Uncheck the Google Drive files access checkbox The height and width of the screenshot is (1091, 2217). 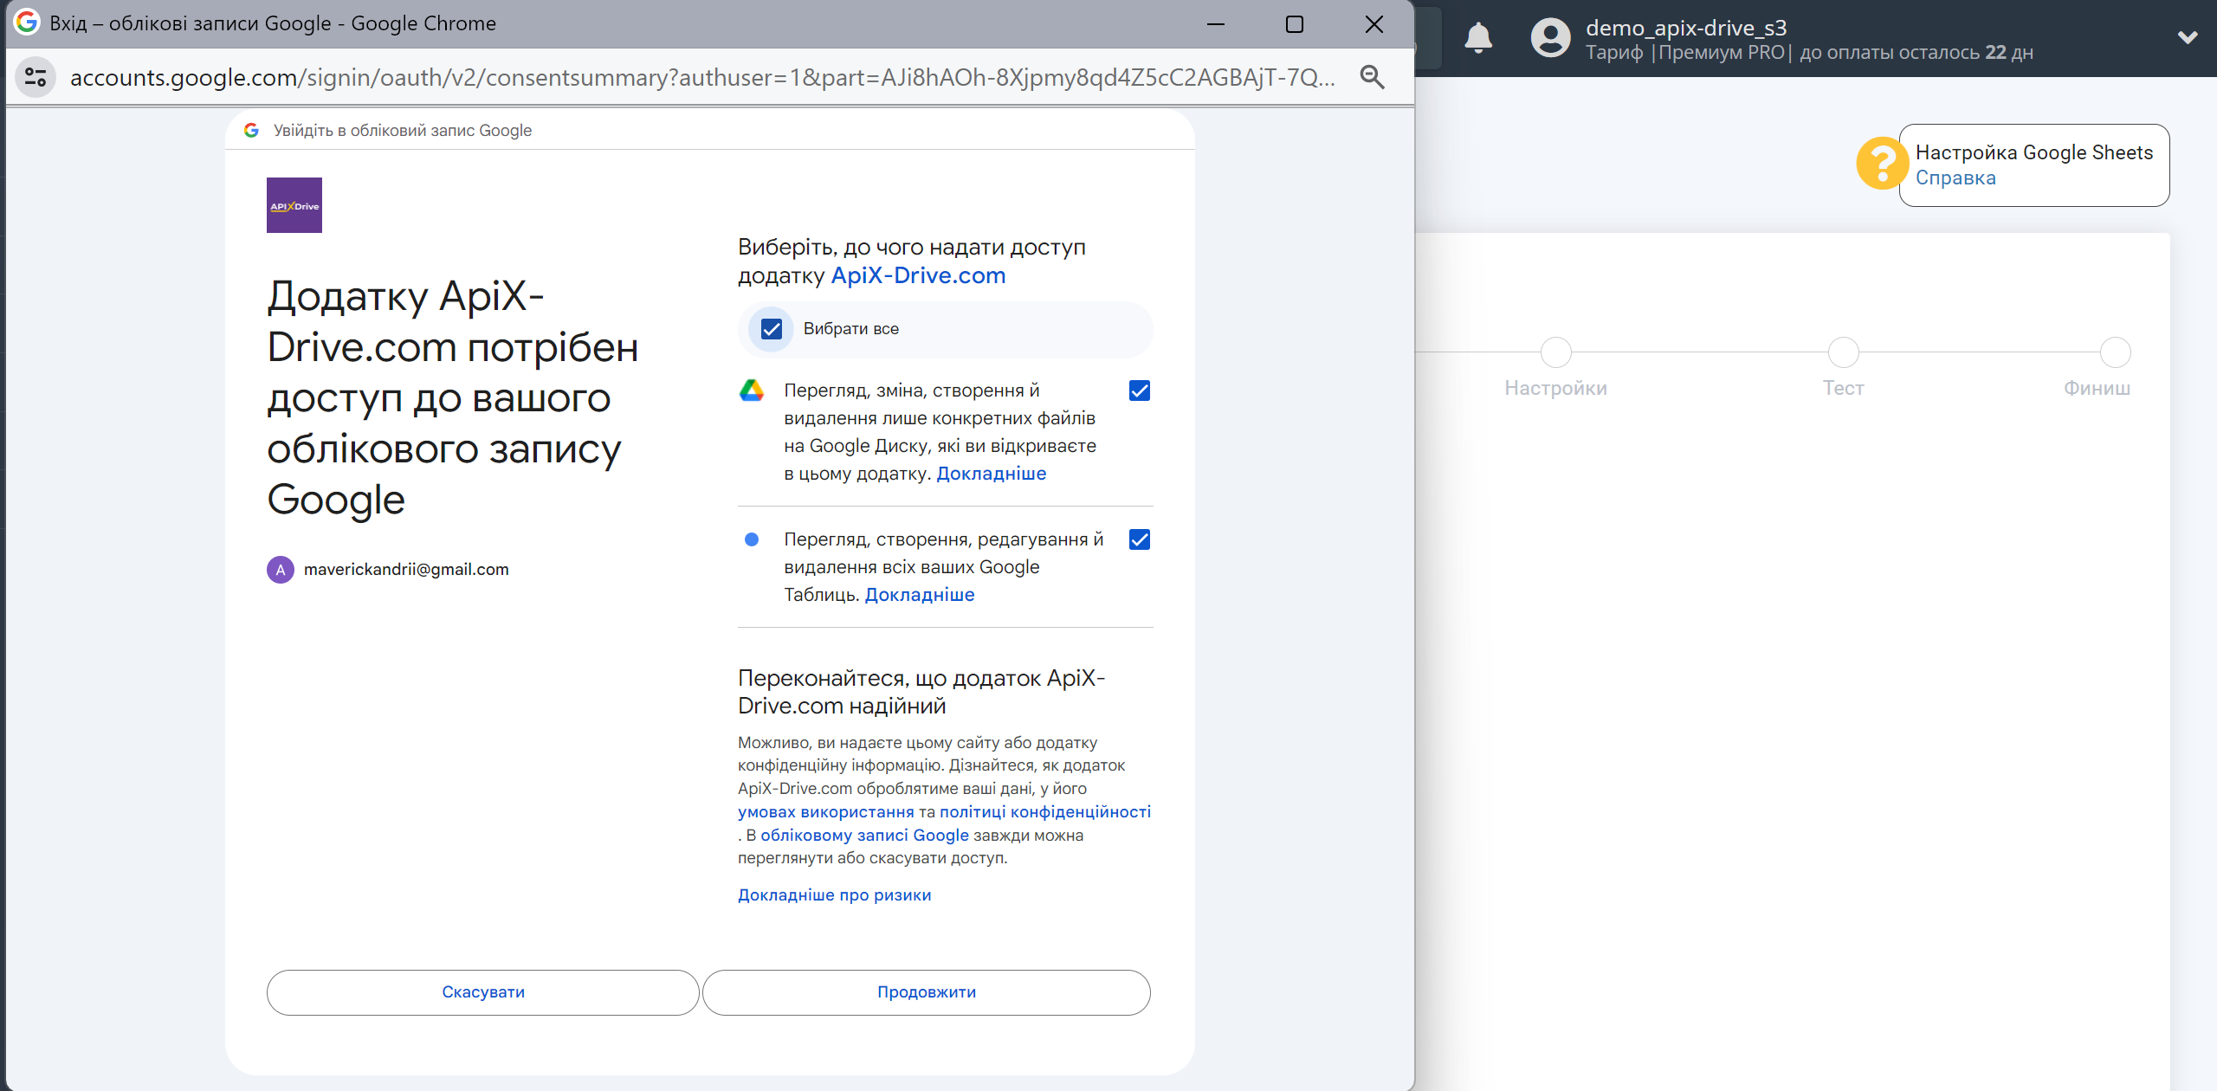[1140, 391]
